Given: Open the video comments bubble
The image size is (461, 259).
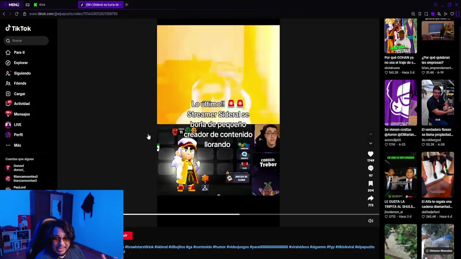Looking at the screenshot, I should (x=371, y=168).
